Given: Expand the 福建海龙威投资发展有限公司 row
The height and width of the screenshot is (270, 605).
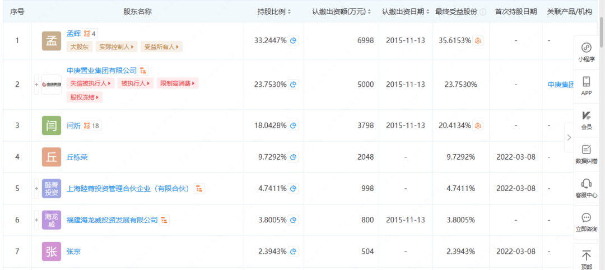Looking at the screenshot, I should click(x=37, y=220).
